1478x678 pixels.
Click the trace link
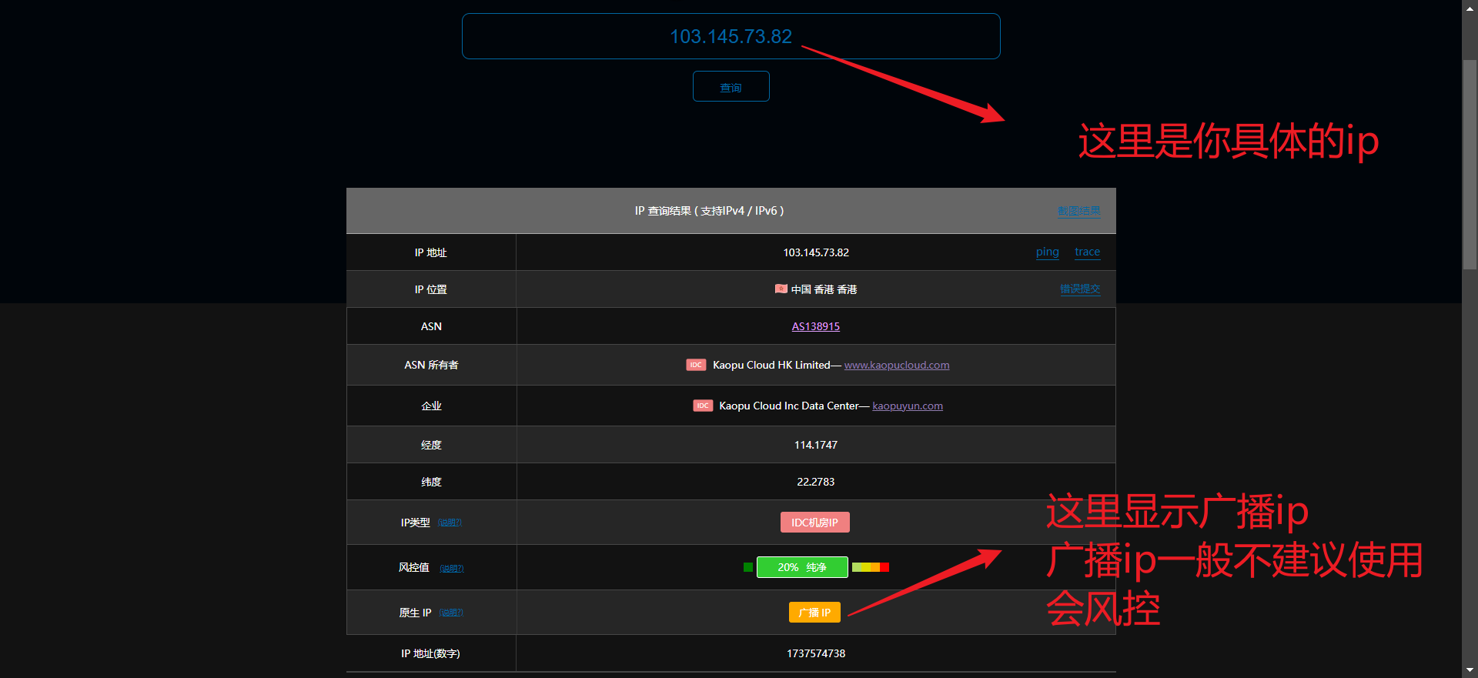point(1087,252)
